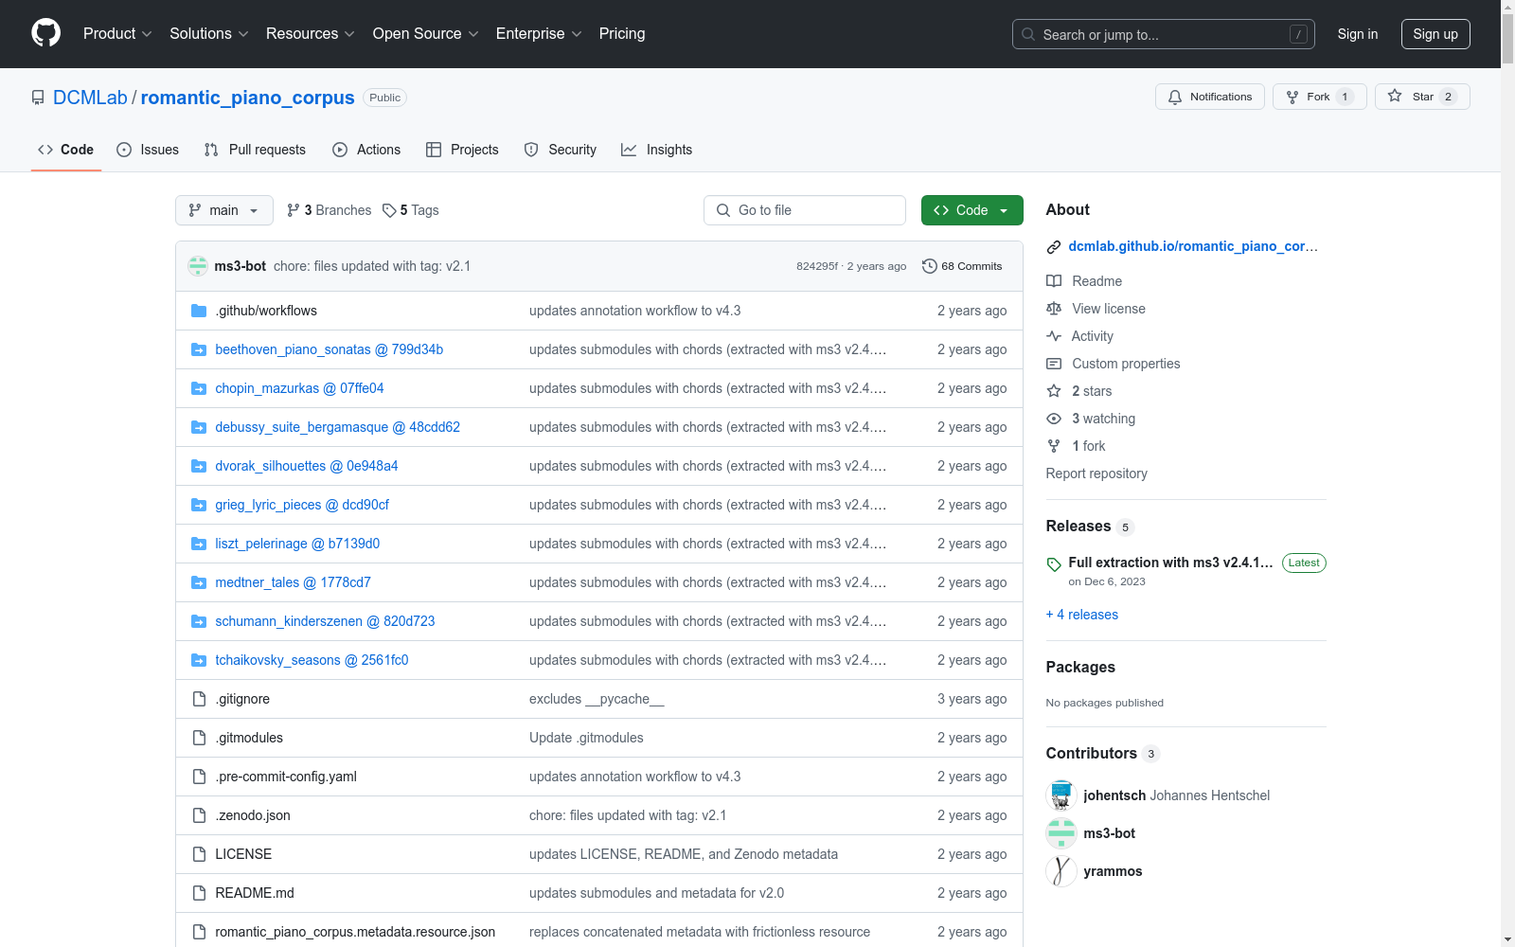Expand the Solutions menu
Image resolution: width=1515 pixels, height=947 pixels.
pyautogui.click(x=209, y=34)
